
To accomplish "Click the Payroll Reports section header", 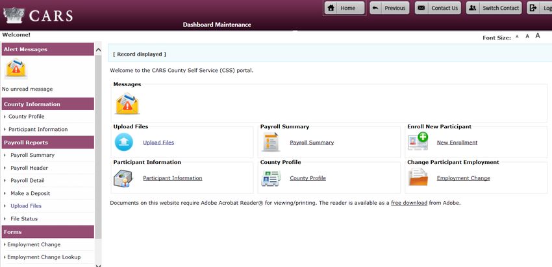I will click(48, 143).
